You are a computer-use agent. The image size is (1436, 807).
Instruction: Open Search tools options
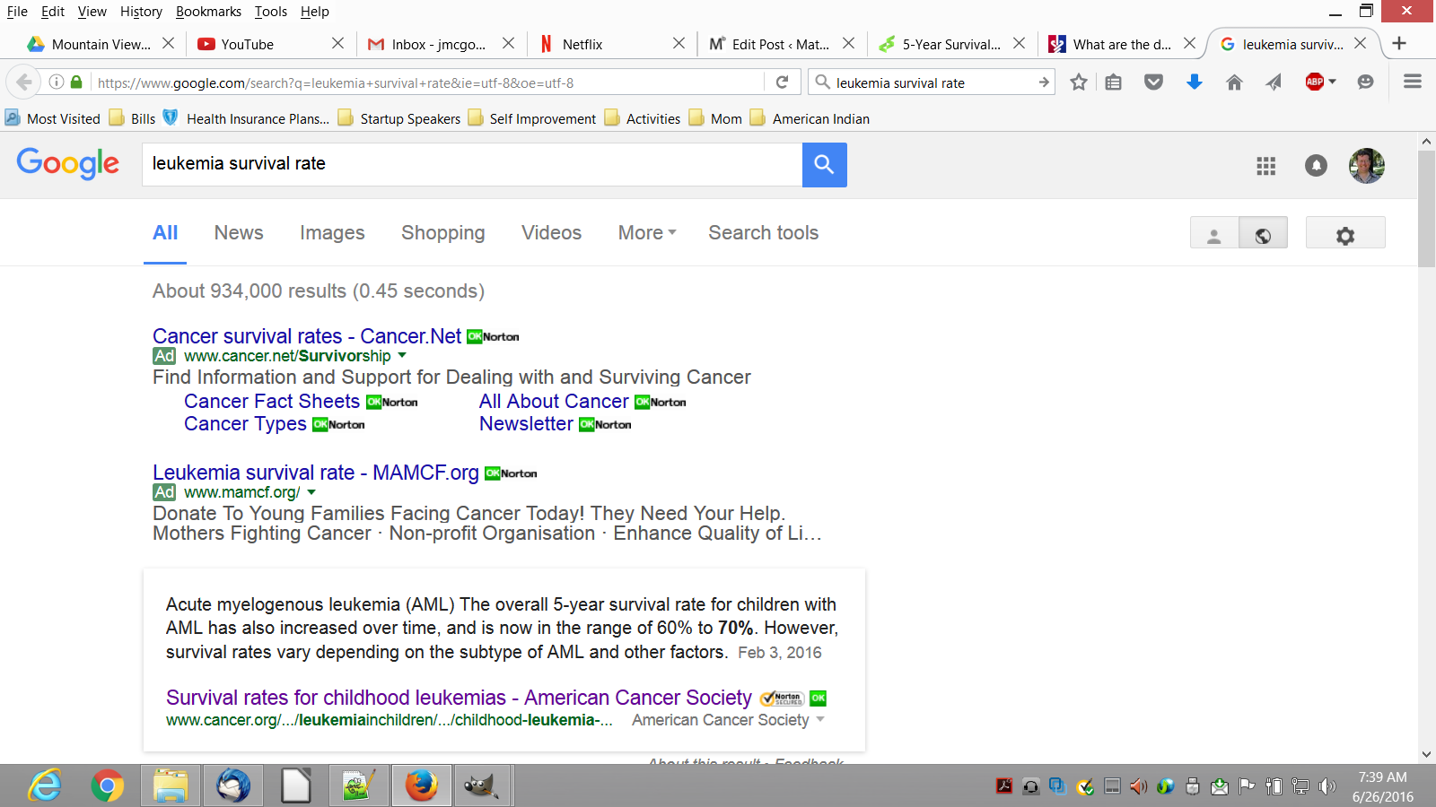pos(764,233)
